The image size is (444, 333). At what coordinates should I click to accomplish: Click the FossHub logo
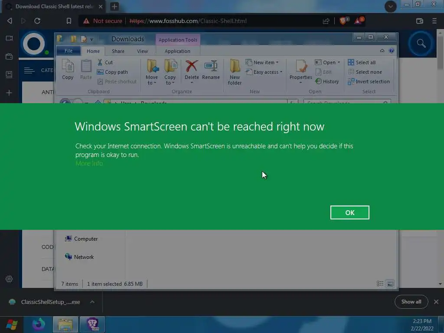34,44
